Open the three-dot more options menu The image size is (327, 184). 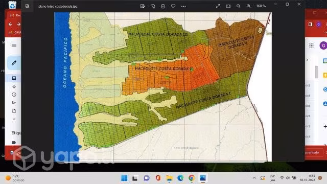pyautogui.click(x=183, y=6)
